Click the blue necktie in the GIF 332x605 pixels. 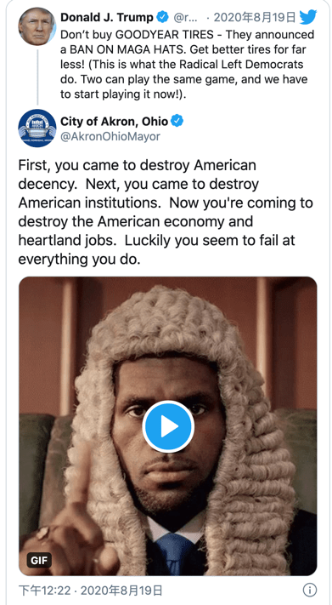172,551
